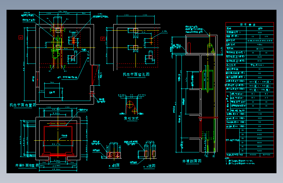Click the 井道平面布置图 title label
Screen dimensions: 283x183
[27, 165]
